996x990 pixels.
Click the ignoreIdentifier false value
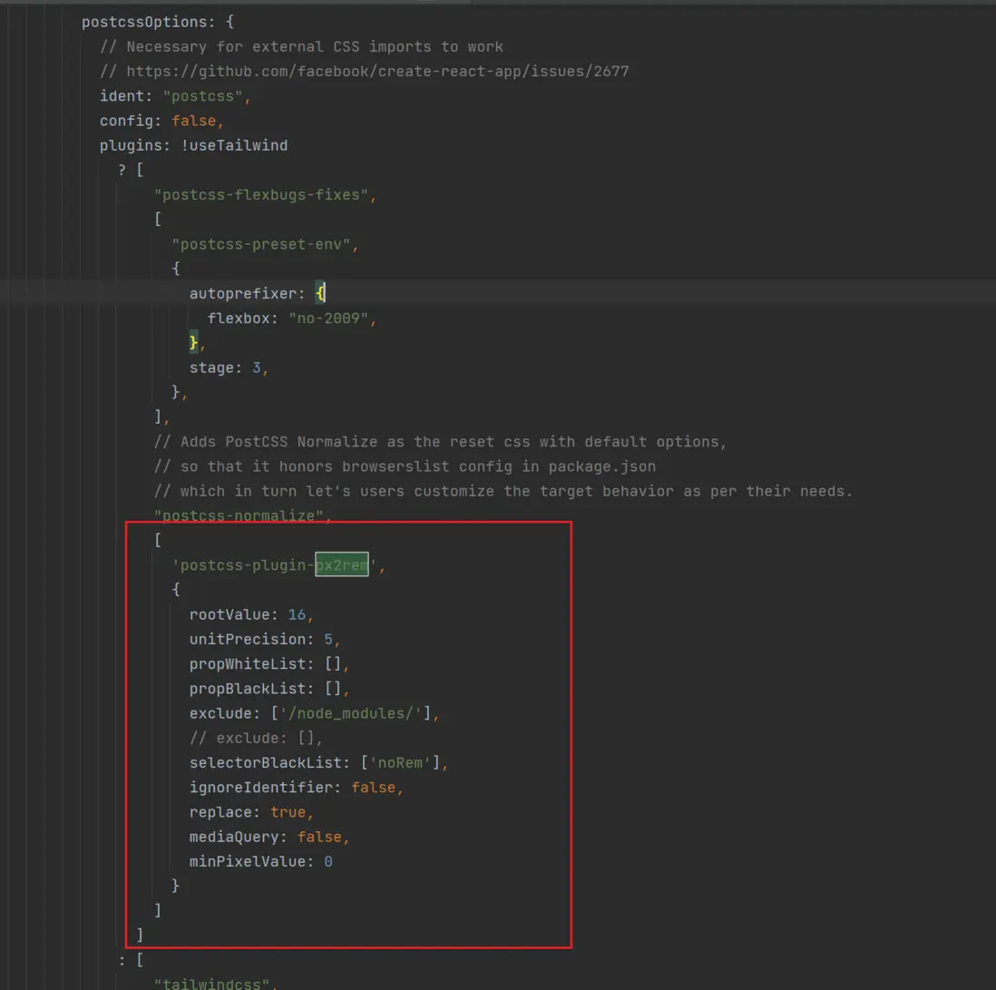pos(374,788)
